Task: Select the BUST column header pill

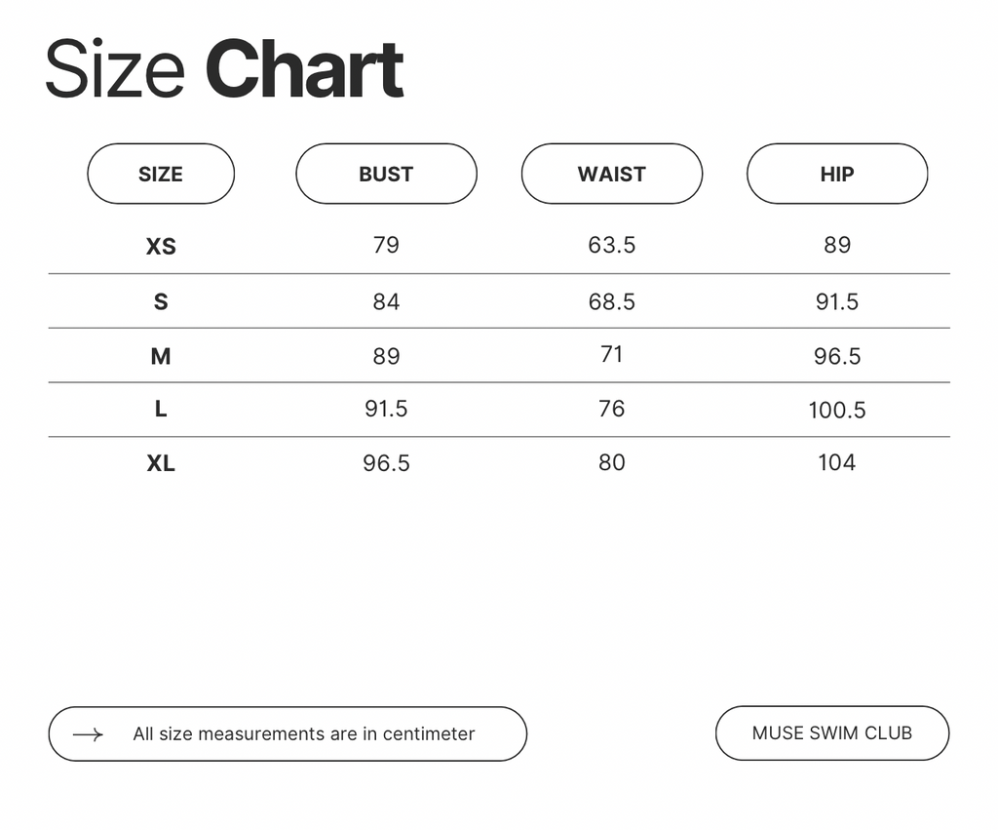Action: 386,174
